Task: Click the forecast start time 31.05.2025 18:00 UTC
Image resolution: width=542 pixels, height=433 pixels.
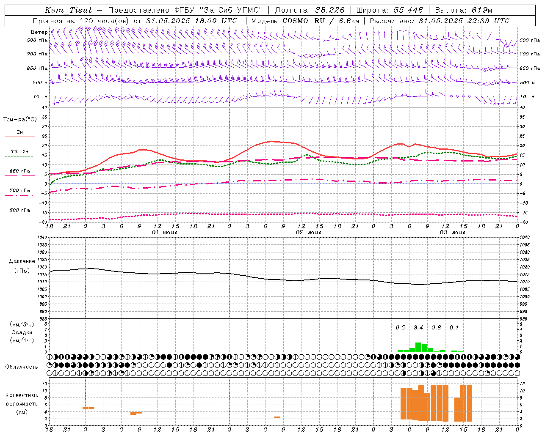Action: click(191, 21)
